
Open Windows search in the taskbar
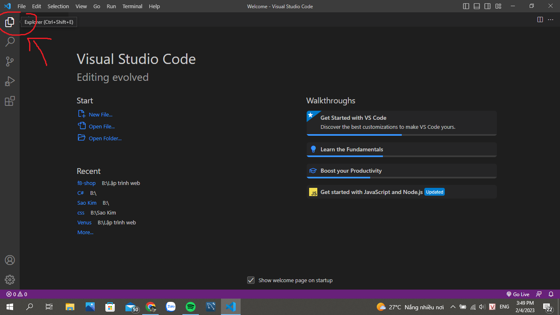click(x=30, y=307)
